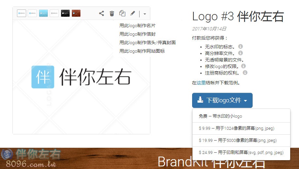Viewport: 299px width, 169px height.
Task: Click the 无透明背景的文件 list item
Action: (224, 60)
